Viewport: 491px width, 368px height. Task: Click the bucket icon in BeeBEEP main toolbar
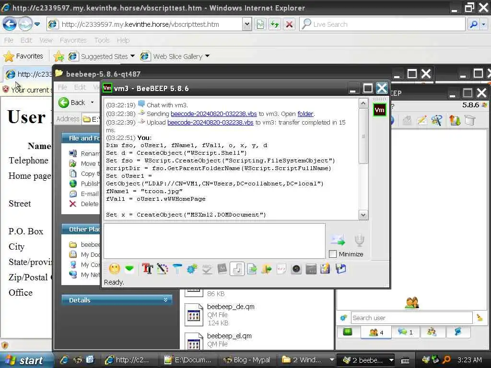point(470,120)
